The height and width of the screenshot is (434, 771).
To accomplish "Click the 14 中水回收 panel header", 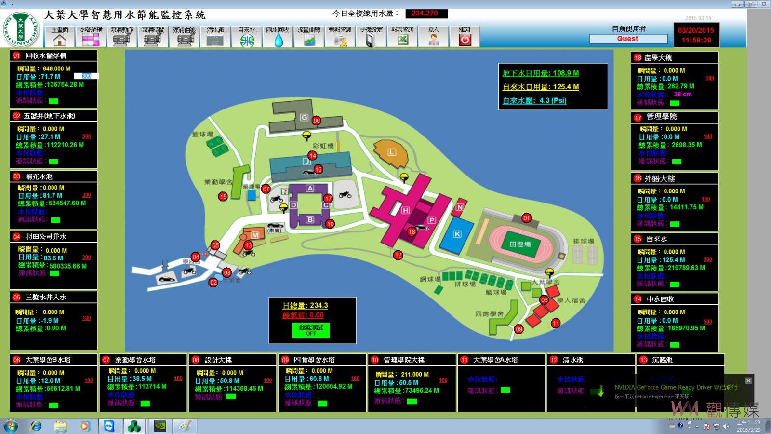I will [675, 299].
